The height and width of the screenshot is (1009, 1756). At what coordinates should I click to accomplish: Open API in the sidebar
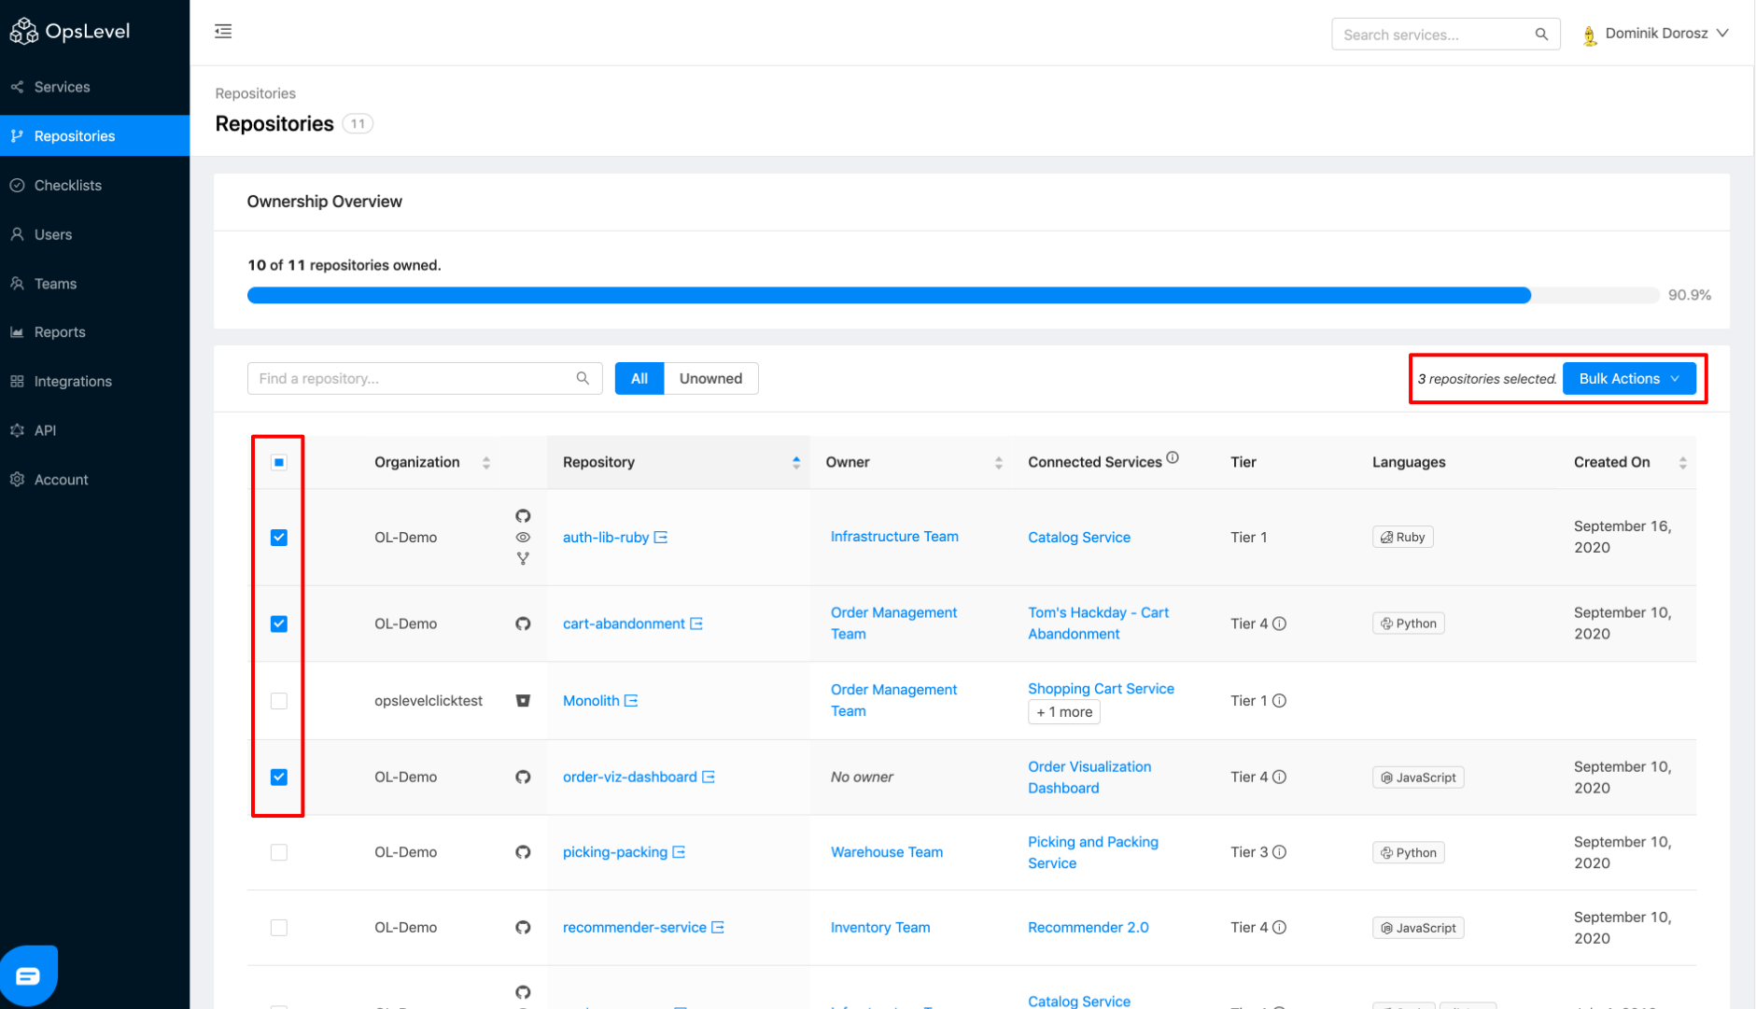click(94, 430)
